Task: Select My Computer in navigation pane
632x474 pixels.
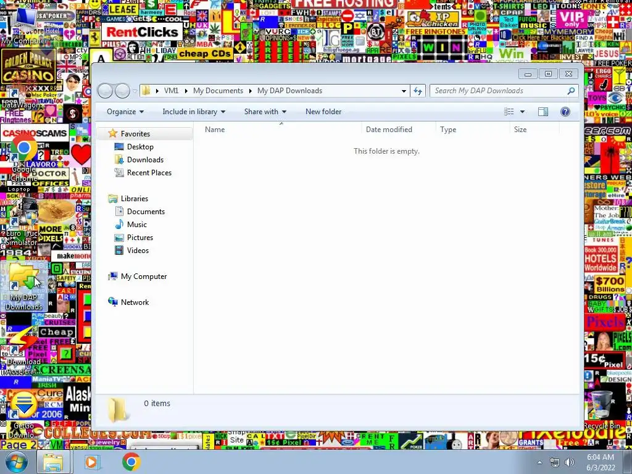Action: click(143, 276)
